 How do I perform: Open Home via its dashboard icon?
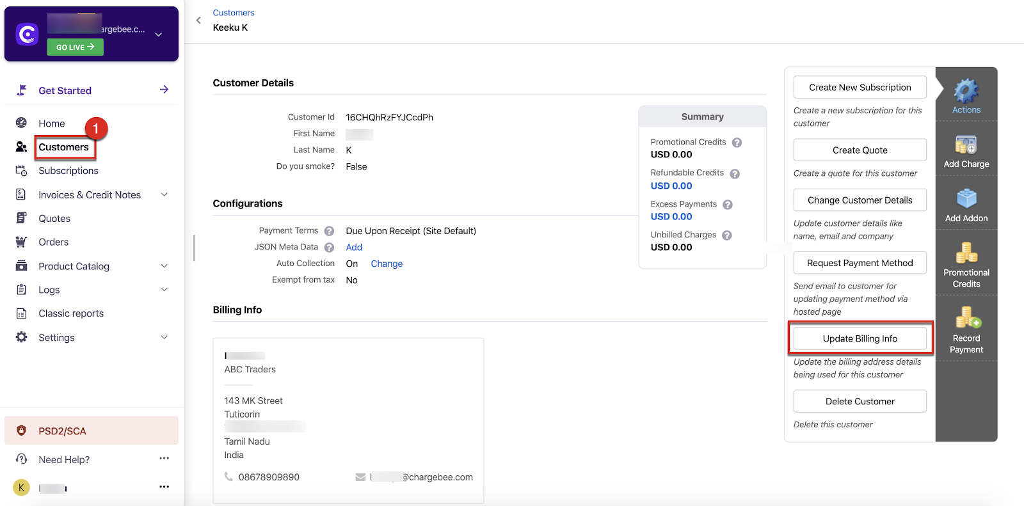[x=21, y=123]
